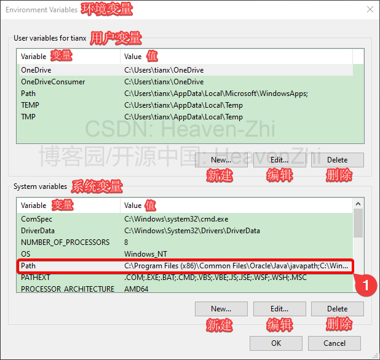380x360 pixels.
Task: Click Delete under user variables
Action: [338, 160]
